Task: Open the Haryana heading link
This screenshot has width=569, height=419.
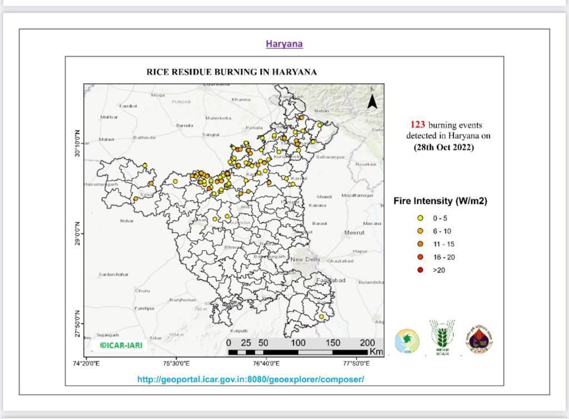Action: 284,43
